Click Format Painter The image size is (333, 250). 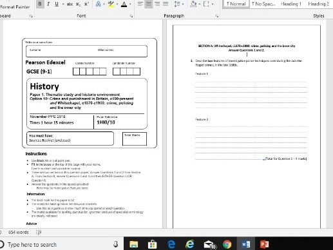click(15, 7)
